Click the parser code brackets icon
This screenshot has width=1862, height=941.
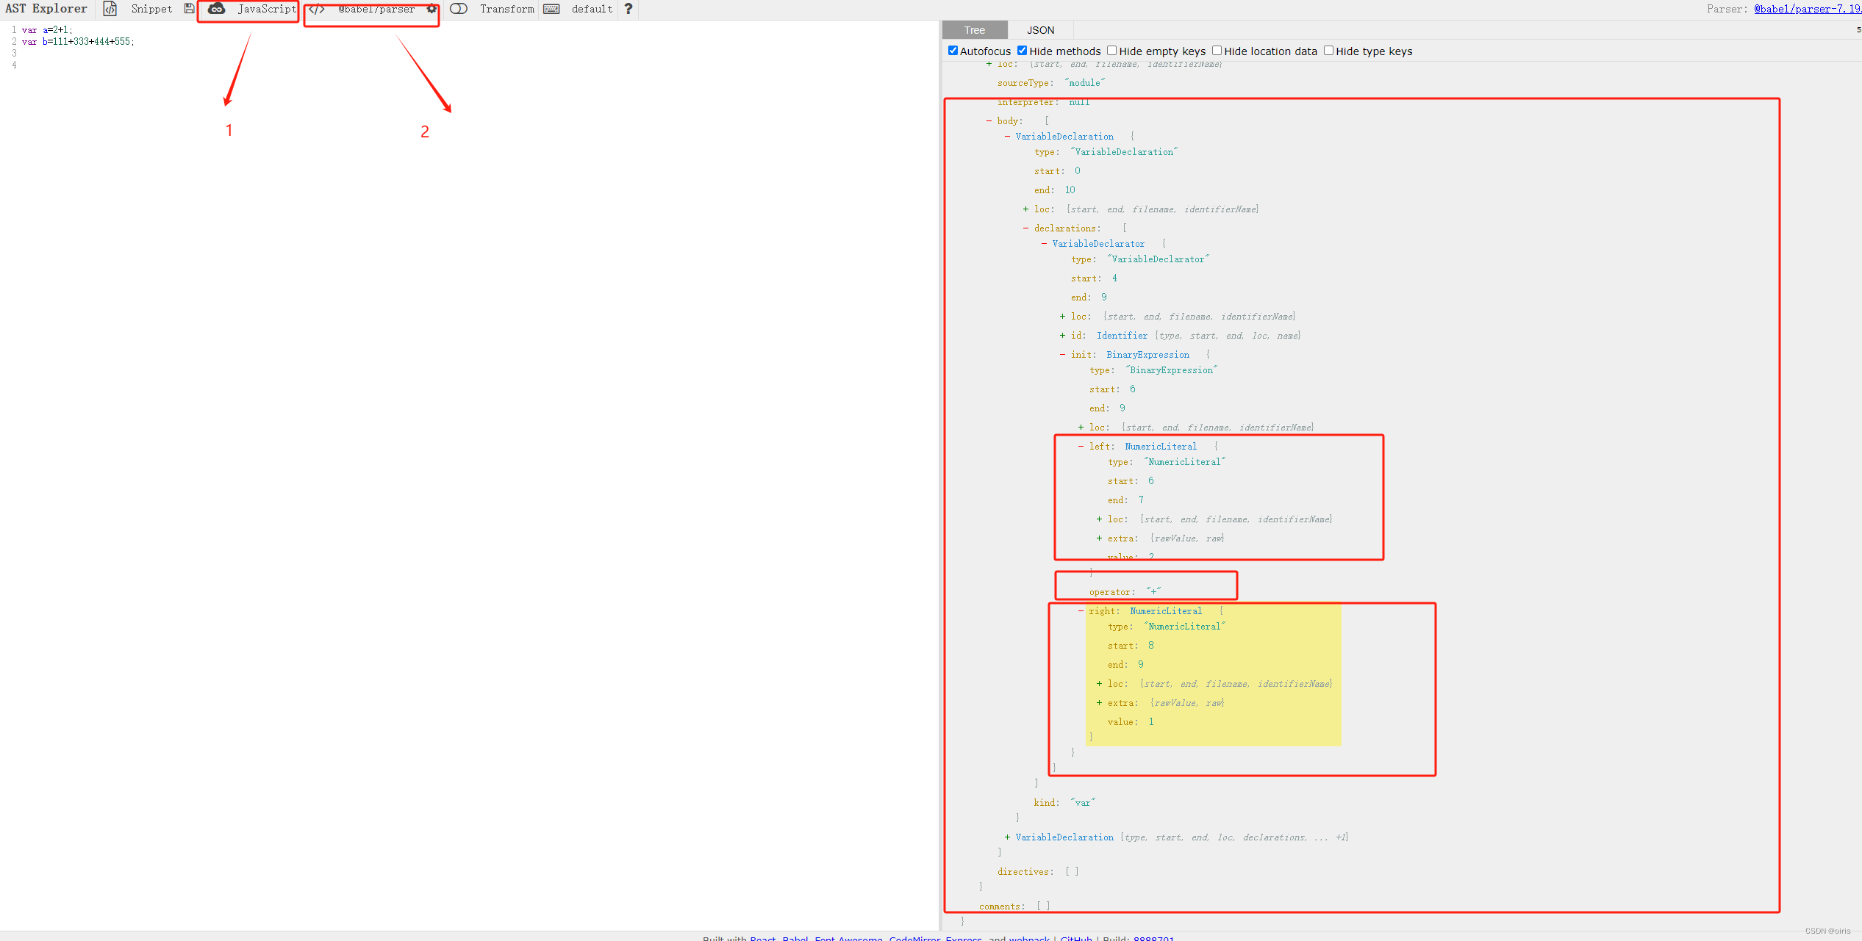click(317, 9)
